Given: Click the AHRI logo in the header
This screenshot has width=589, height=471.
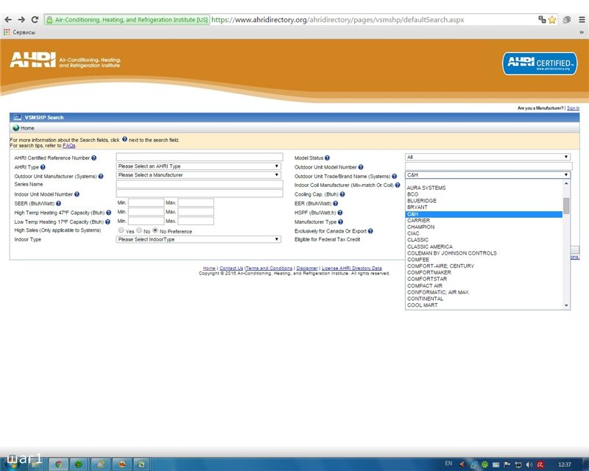Looking at the screenshot, I should click(x=66, y=60).
